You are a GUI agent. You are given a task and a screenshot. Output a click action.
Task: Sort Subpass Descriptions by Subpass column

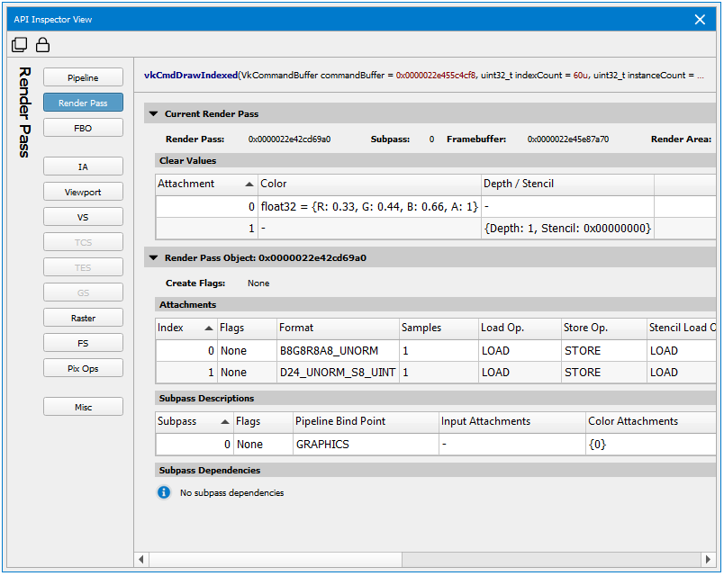tap(193, 421)
